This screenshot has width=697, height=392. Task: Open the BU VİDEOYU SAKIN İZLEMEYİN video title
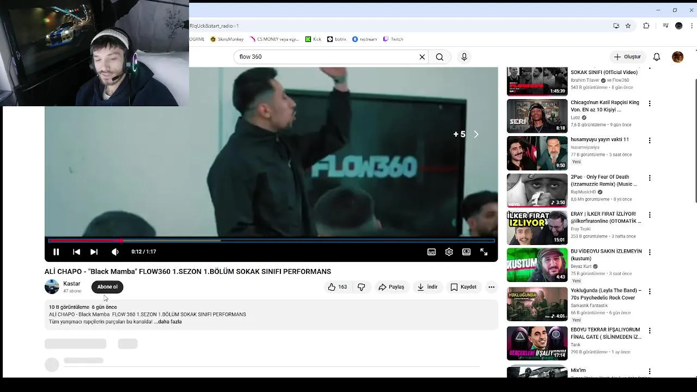click(606, 255)
